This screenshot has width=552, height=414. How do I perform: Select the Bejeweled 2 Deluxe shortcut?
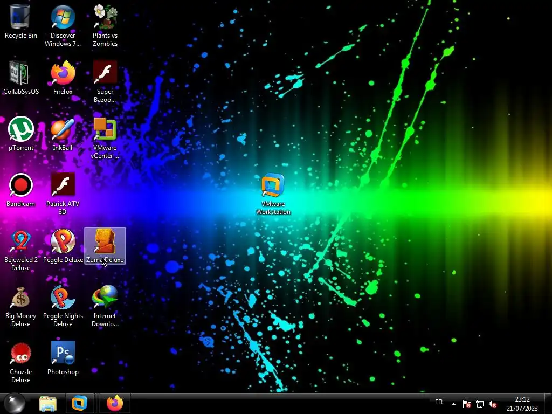click(x=20, y=250)
